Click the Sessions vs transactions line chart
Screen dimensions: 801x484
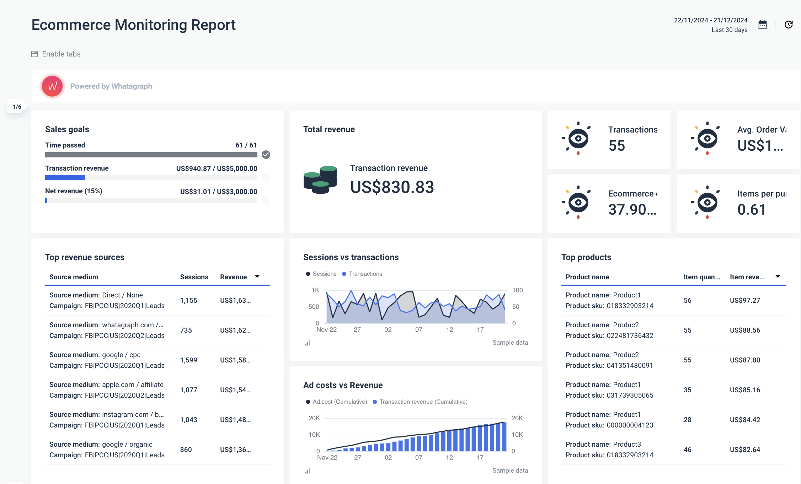click(416, 307)
